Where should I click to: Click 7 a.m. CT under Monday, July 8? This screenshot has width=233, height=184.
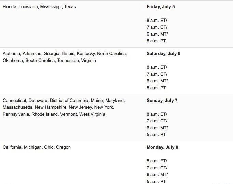coord(157,168)
